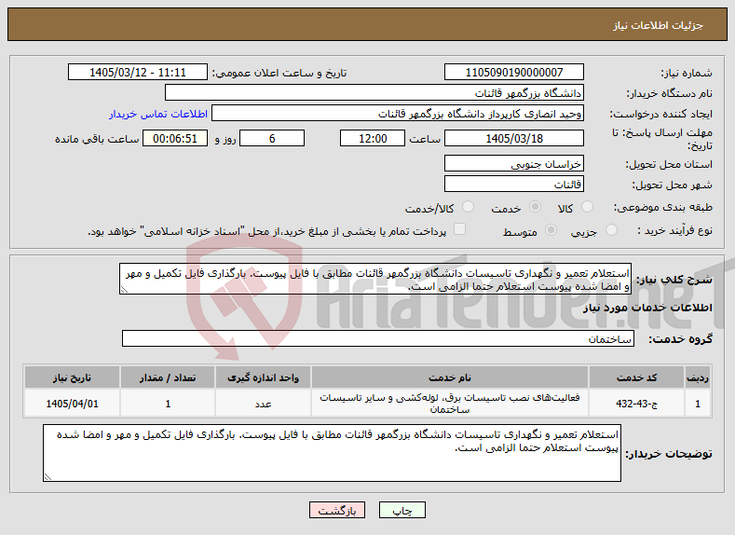Click service code cell ج-43-432
Viewport: 735px width, 535px height.
[x=636, y=404]
